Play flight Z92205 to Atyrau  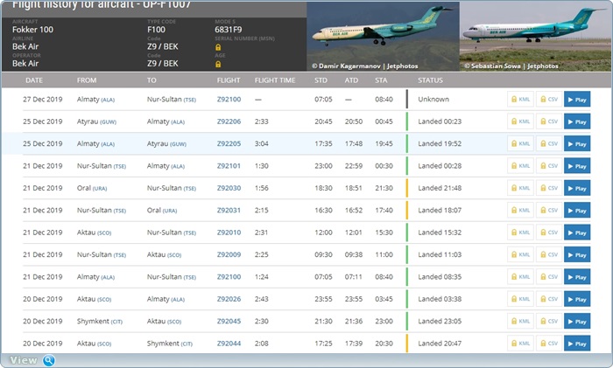click(x=577, y=143)
